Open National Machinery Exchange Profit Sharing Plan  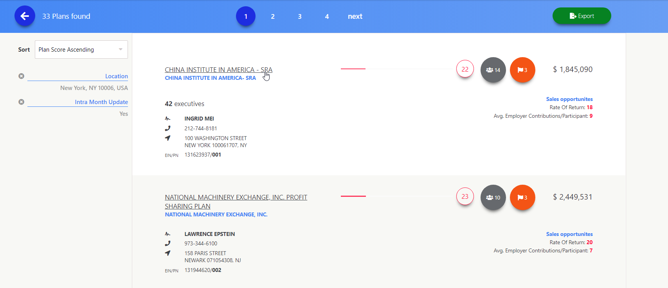(236, 197)
